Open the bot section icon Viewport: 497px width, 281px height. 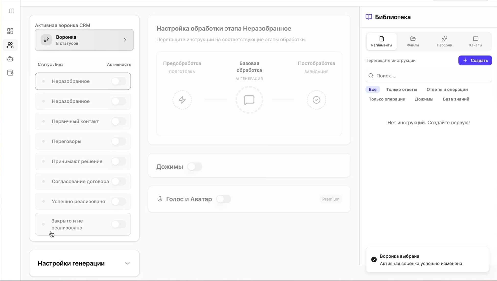point(10,59)
